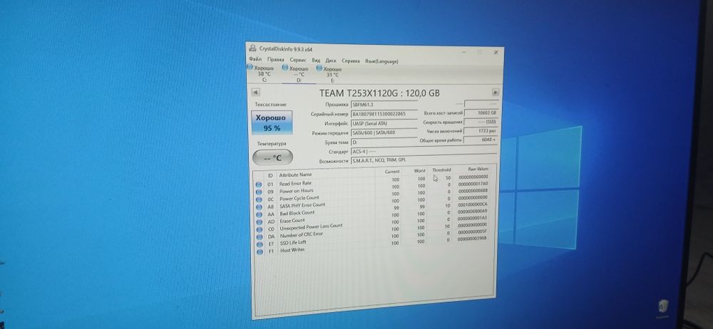Open the Справка menu
This screenshot has height=329, width=713.
tap(351, 61)
